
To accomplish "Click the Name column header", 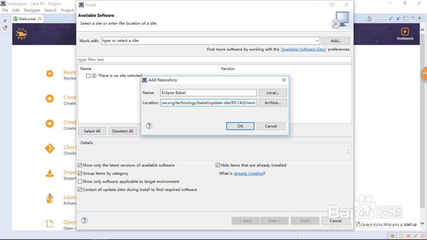I will (149, 69).
